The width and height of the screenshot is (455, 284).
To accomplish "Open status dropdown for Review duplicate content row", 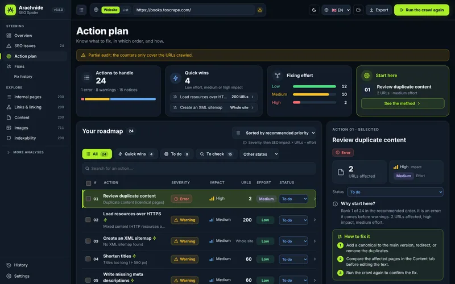I will click(x=293, y=199).
